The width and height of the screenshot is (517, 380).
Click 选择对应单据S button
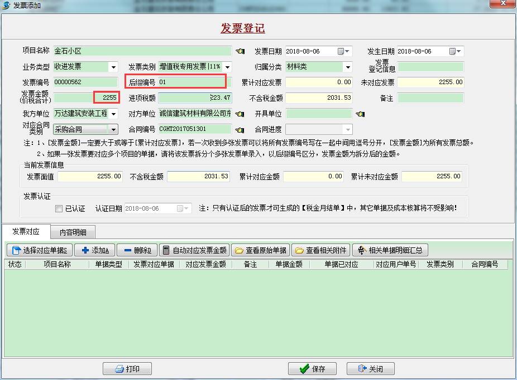coord(40,250)
